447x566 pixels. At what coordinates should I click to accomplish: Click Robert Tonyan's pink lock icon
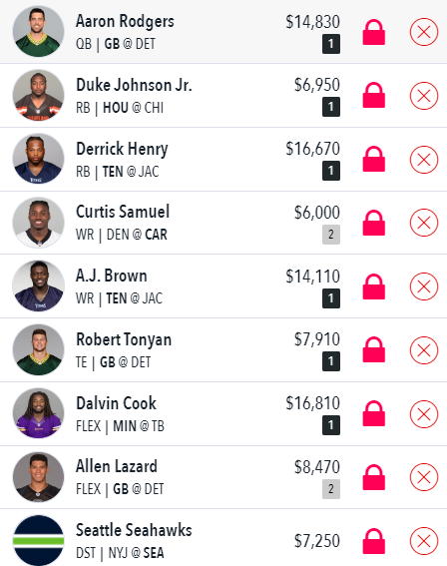click(x=374, y=349)
